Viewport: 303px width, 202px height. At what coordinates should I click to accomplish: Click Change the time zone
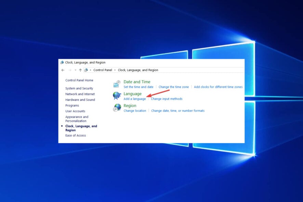tap(173, 87)
